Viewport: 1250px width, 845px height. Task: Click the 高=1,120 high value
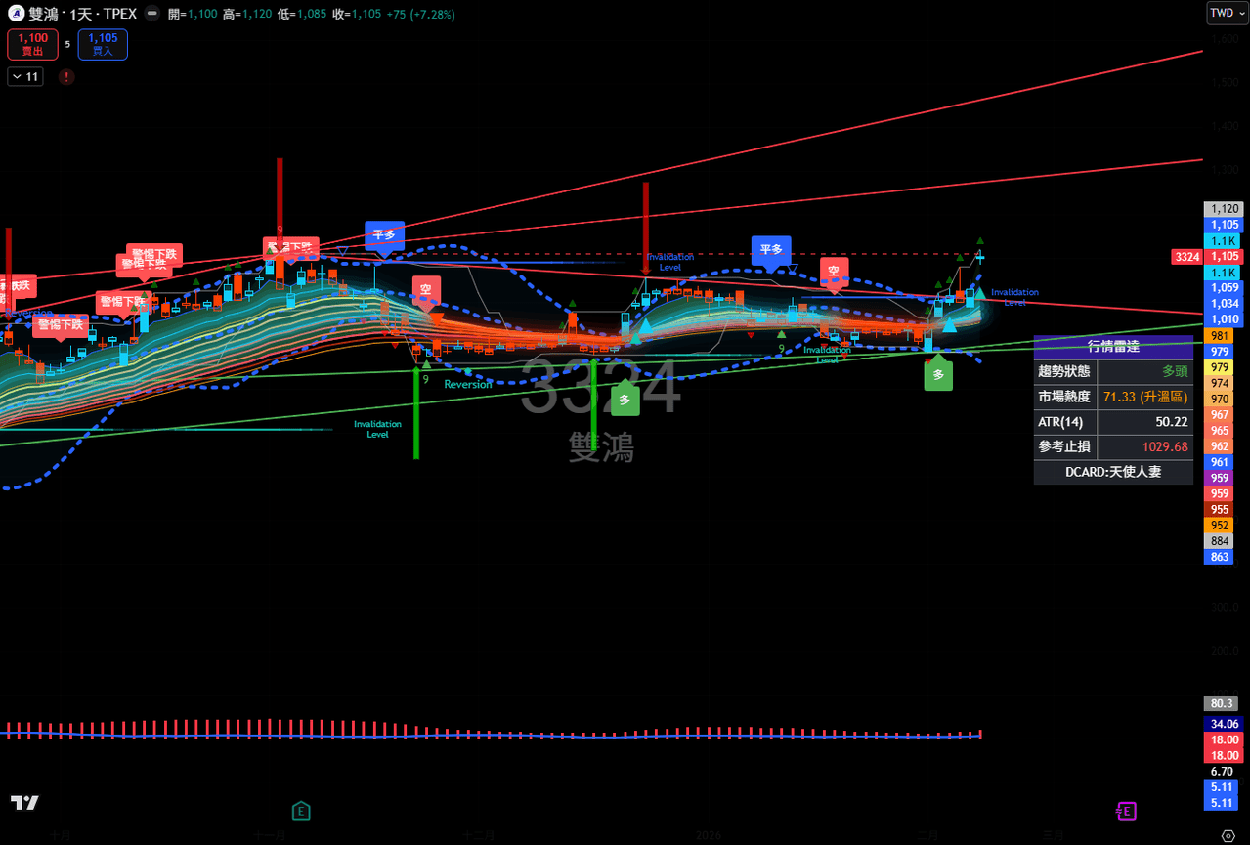pos(247,15)
